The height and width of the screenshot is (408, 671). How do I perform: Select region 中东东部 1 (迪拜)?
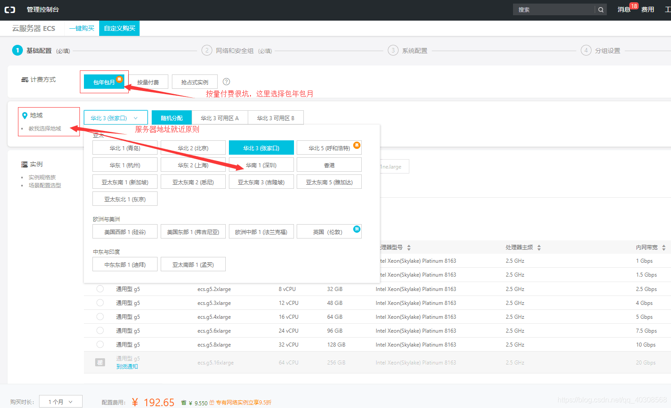125,264
